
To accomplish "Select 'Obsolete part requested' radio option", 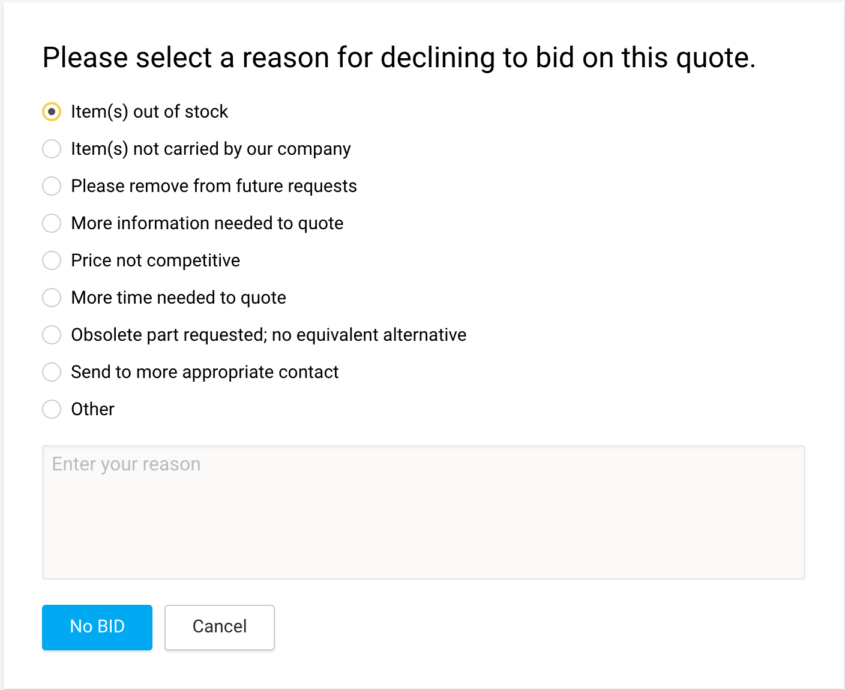I will point(52,335).
